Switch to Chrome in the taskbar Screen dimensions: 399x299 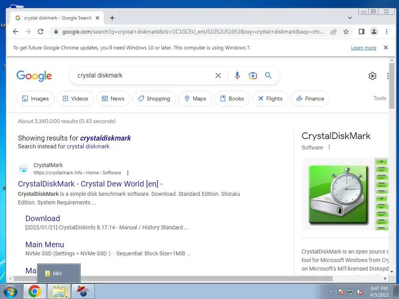(35, 291)
